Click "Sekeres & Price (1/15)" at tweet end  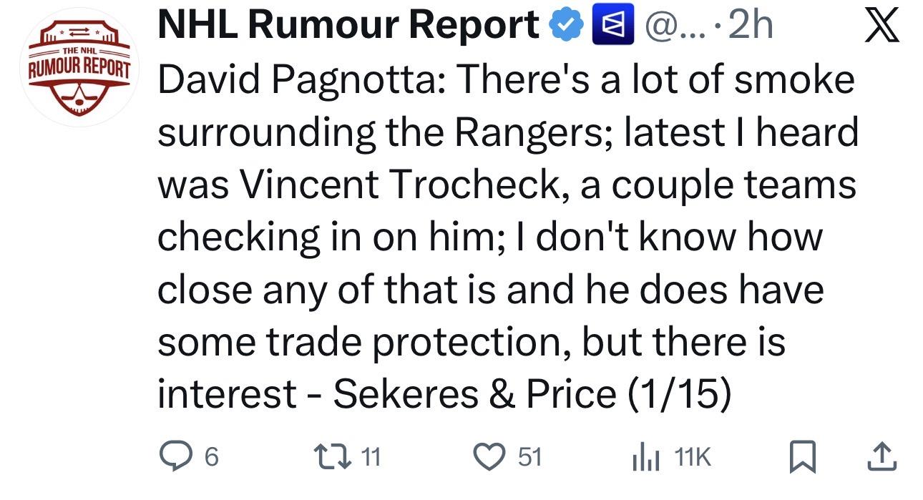532,393
